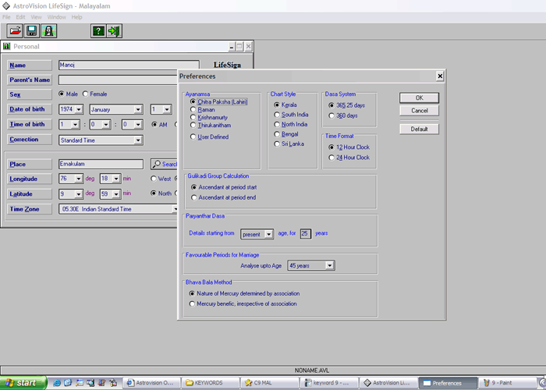Select Kerala chart style
546x390 pixels.
click(285, 105)
